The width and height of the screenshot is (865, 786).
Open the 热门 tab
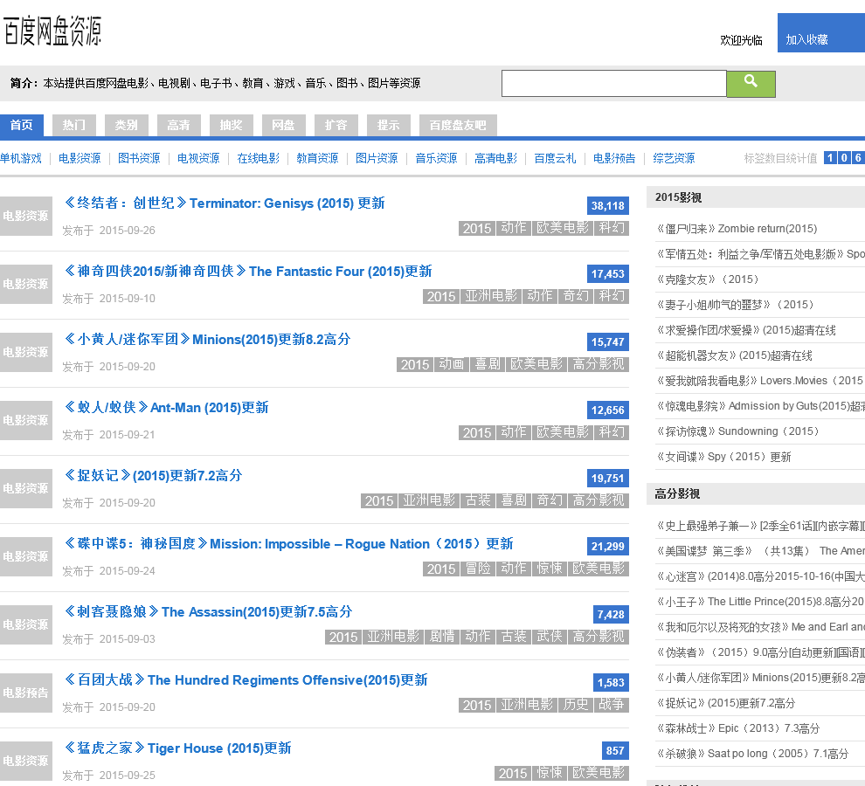pyautogui.click(x=74, y=125)
